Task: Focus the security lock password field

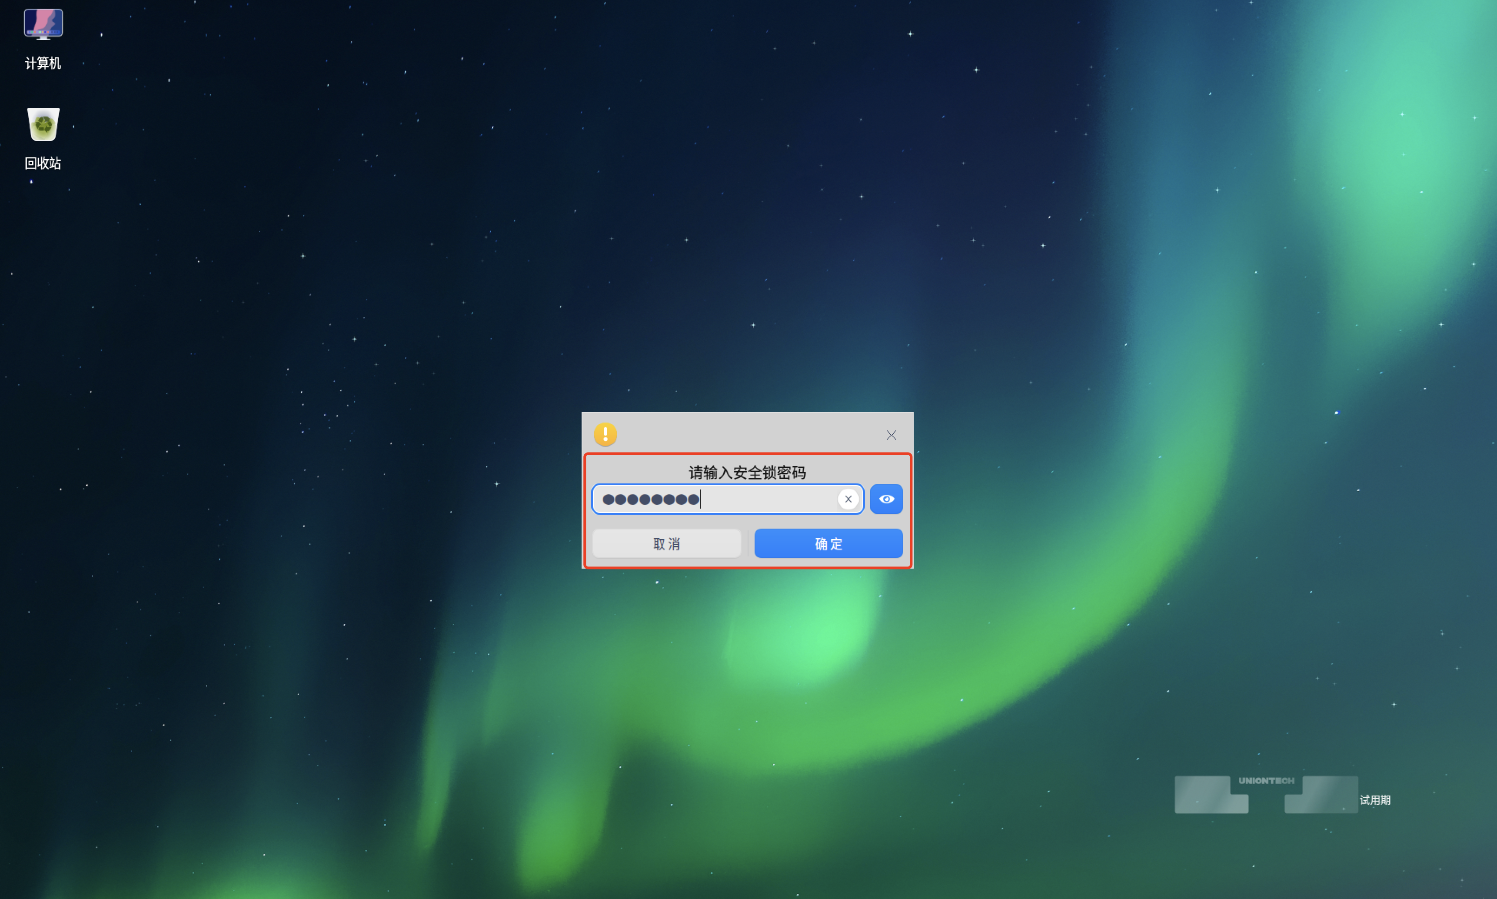Action: 727,499
